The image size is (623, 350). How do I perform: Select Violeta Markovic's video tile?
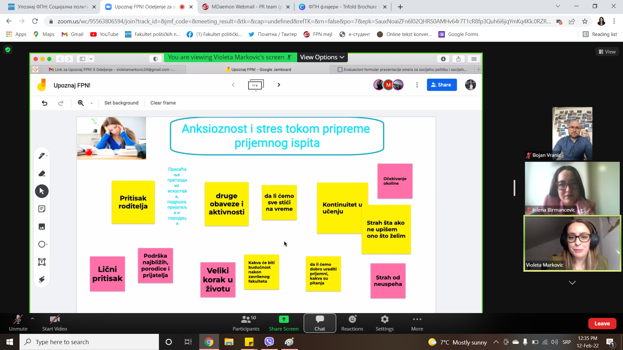tap(572, 243)
